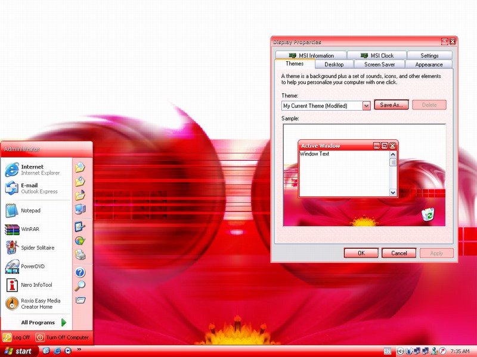Viewport: 477px width, 357px height.
Task: Click Cancel in Display Properties
Action: click(399, 253)
